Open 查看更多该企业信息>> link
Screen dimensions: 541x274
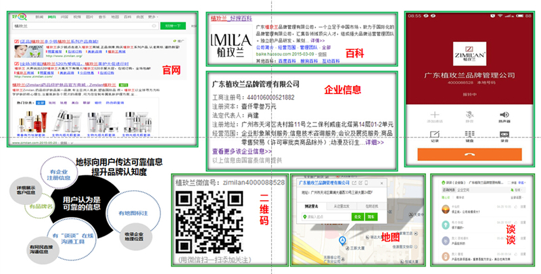click(242, 152)
